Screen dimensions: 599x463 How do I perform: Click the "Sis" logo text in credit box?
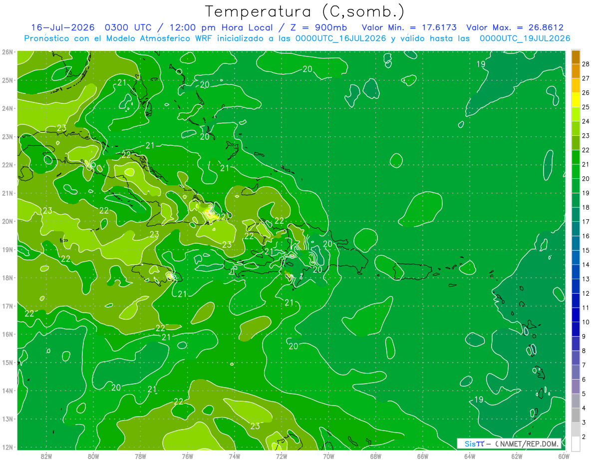470,444
